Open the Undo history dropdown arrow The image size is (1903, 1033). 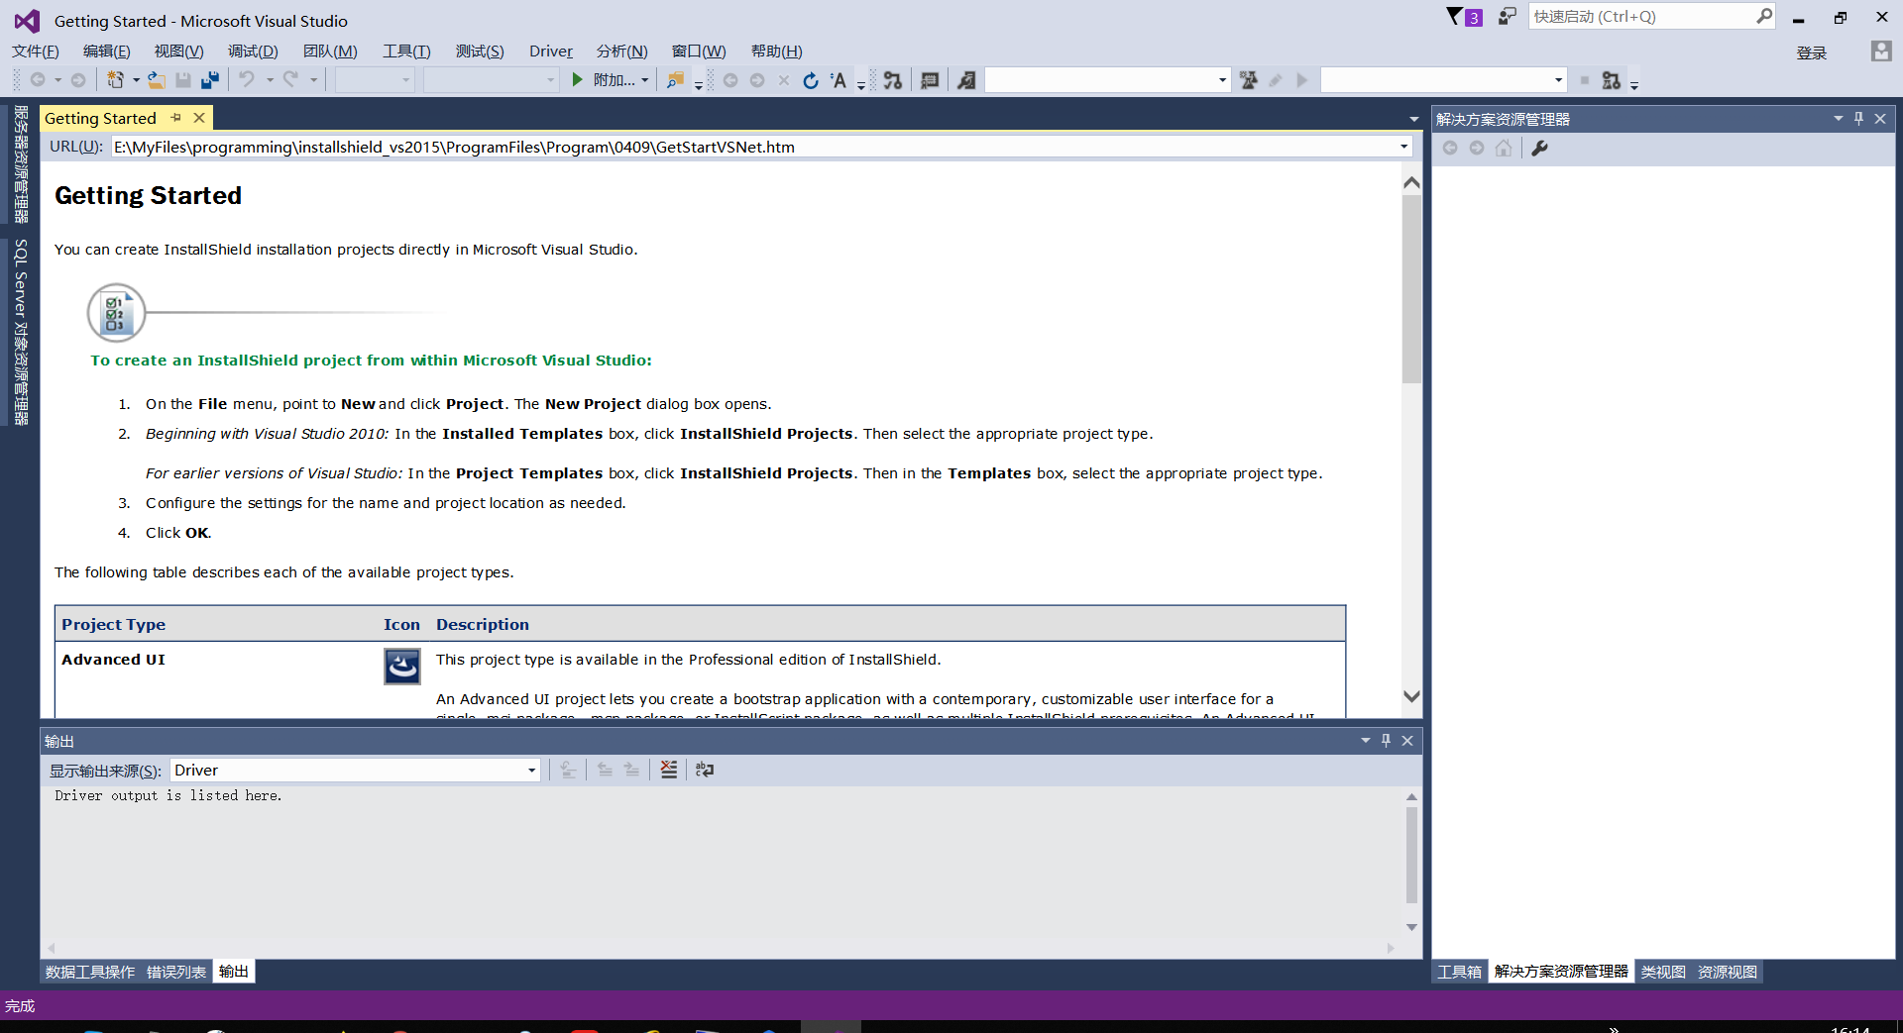[270, 80]
